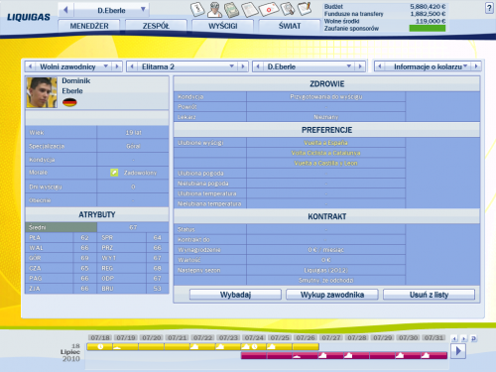Expand the Elitarna 2 dropdown

point(232,66)
